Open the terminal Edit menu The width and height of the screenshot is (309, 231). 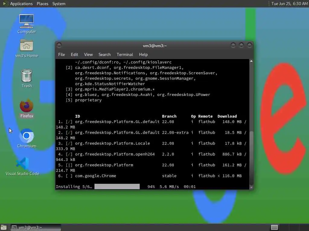74,55
